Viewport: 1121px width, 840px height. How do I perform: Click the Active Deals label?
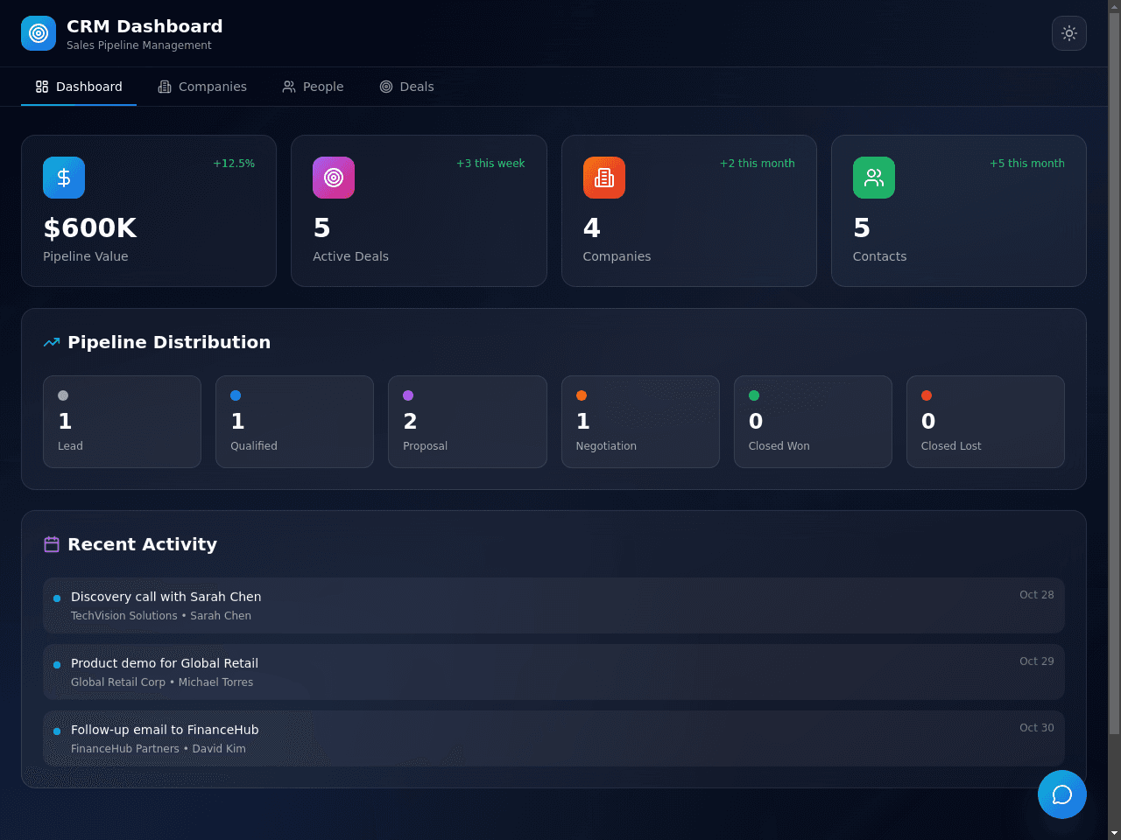coord(350,256)
